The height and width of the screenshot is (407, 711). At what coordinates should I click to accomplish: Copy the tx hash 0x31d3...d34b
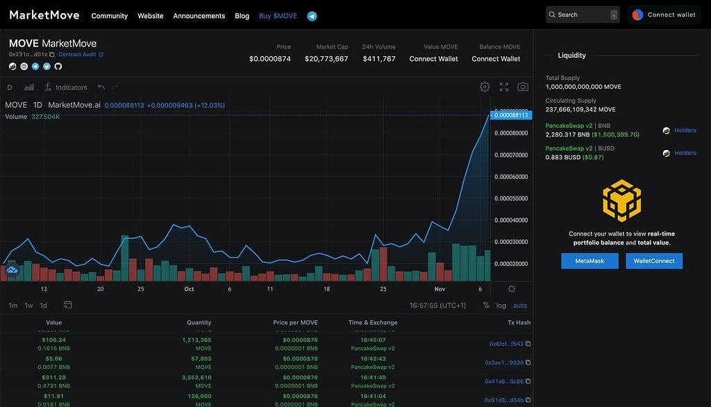[528, 400]
